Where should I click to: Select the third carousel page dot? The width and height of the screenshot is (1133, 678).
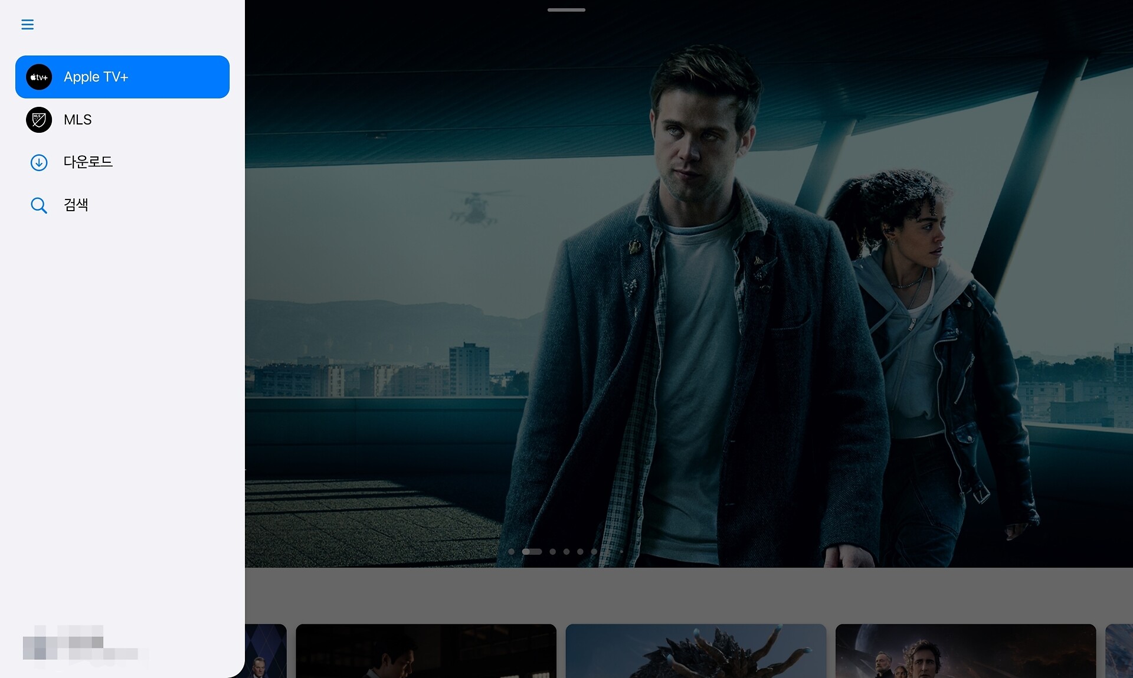pyautogui.click(x=552, y=552)
